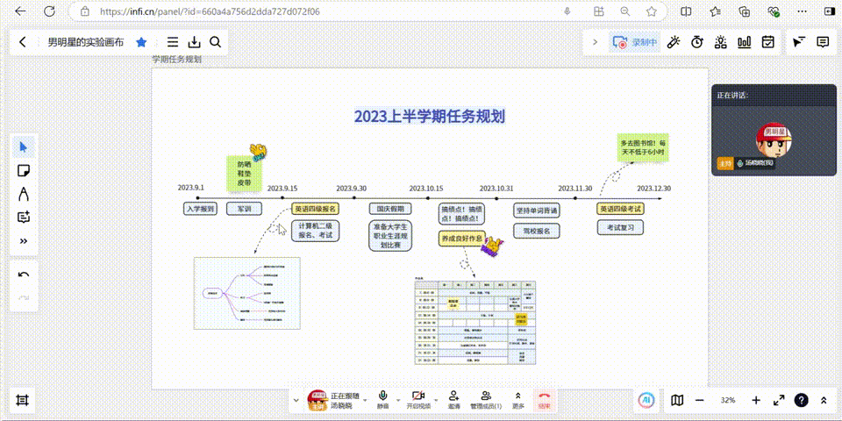Open the timer stopwatch tool
The image size is (842, 421).
tap(697, 42)
